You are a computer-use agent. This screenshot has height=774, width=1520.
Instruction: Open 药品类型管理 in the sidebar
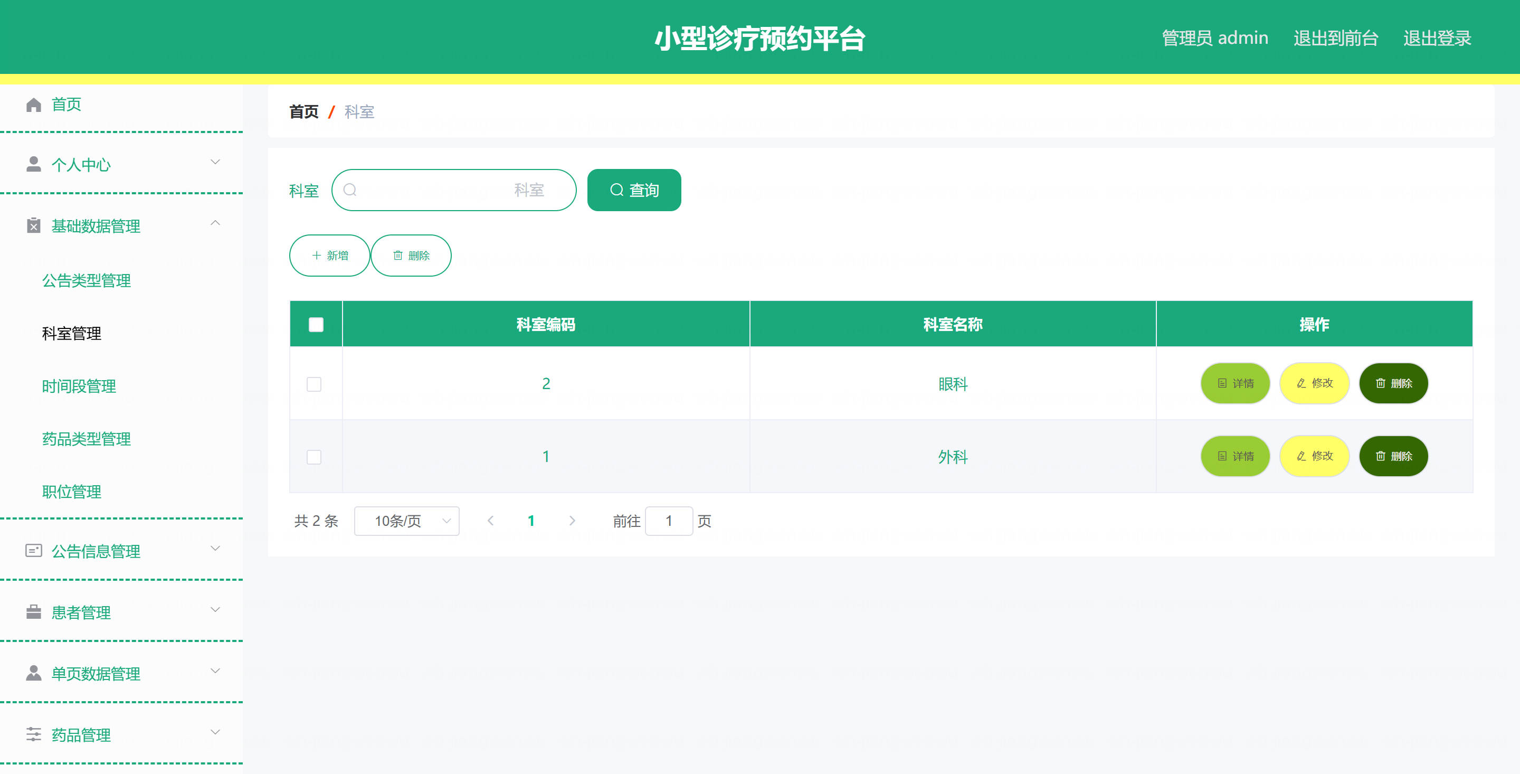click(x=86, y=439)
